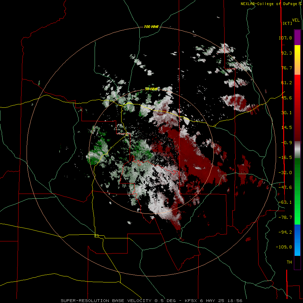Click the TH legend label
This screenshot has height=303, width=303.
pyautogui.click(x=289, y=262)
